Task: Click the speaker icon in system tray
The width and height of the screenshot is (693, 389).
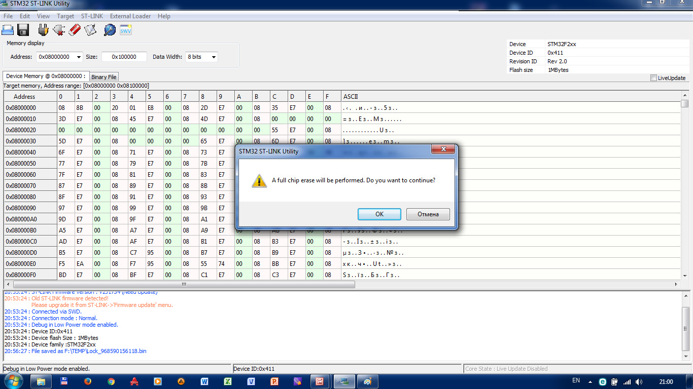Action: tap(638, 381)
